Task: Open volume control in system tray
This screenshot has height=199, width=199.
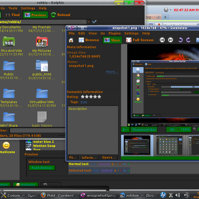Action: coord(178,195)
